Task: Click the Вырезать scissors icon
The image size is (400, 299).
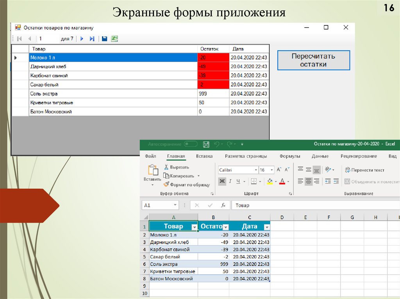Action: click(x=166, y=167)
